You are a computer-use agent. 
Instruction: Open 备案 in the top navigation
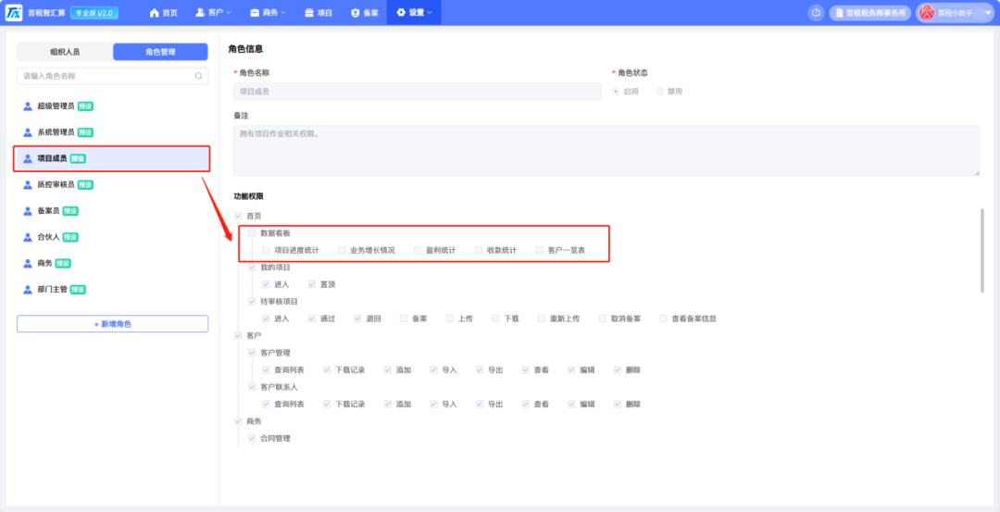(x=364, y=13)
